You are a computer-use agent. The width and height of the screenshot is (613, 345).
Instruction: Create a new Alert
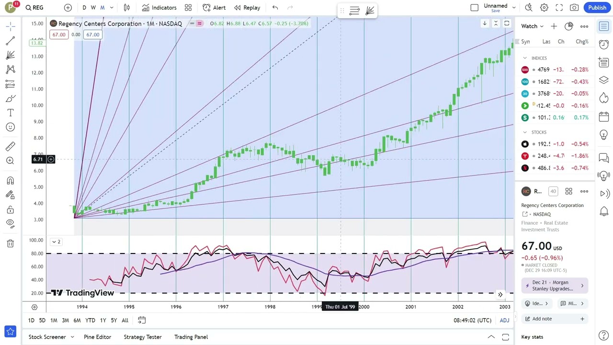pos(214,8)
